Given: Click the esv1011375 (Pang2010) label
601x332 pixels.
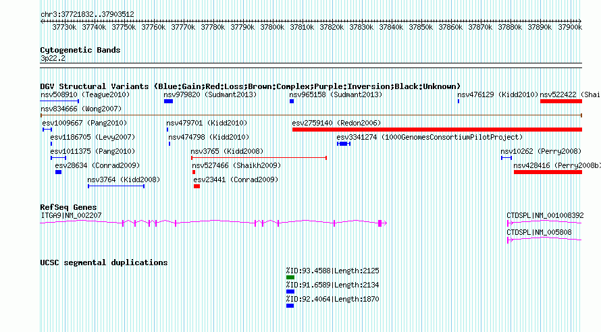Looking at the screenshot, I should point(93,151).
